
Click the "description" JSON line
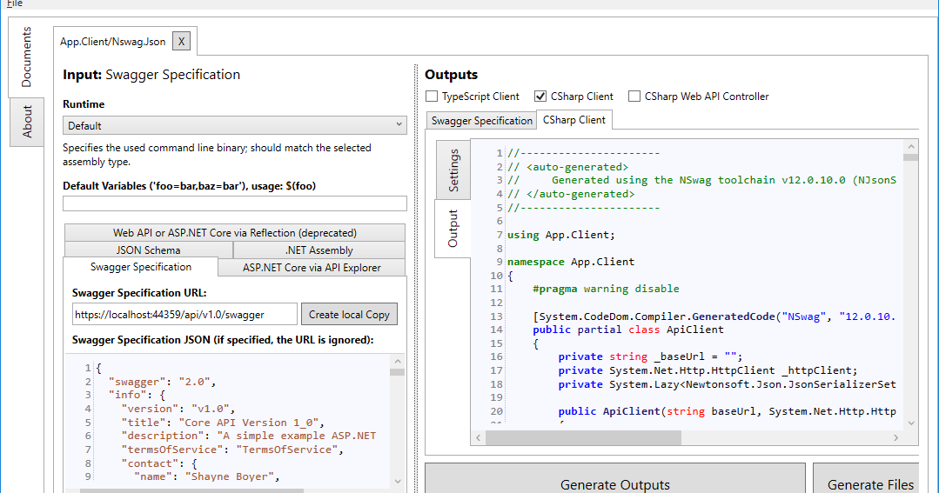[x=249, y=436]
